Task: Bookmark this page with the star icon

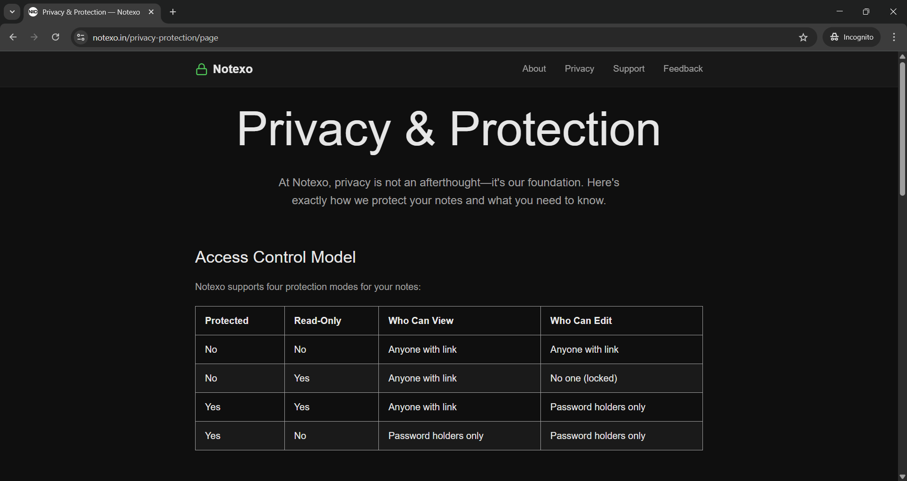Action: click(x=803, y=37)
